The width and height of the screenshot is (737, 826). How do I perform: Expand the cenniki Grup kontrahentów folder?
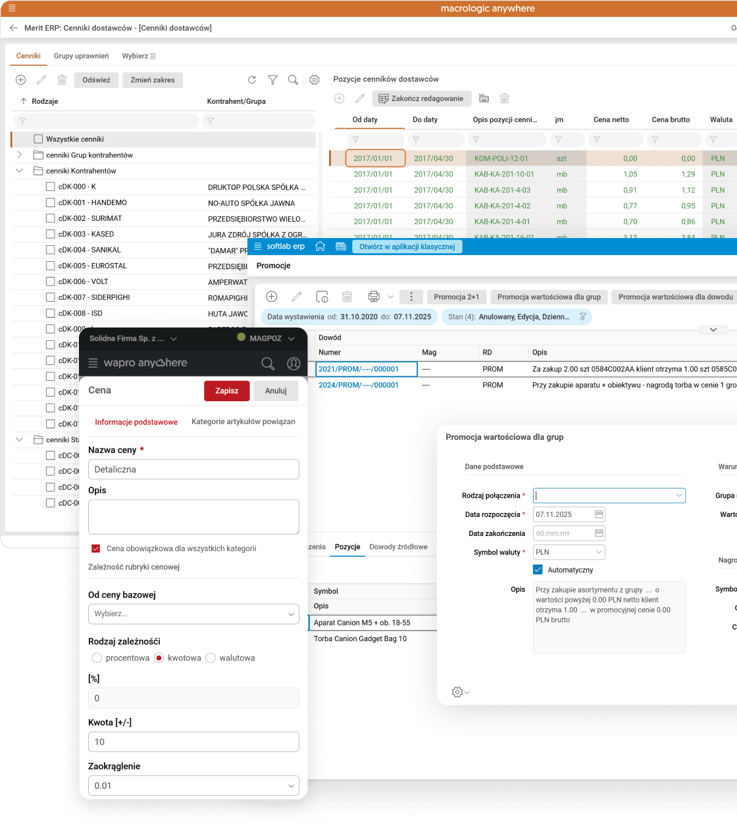click(20, 155)
